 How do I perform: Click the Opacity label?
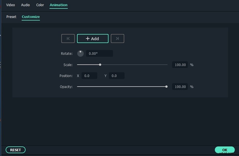tap(66, 87)
